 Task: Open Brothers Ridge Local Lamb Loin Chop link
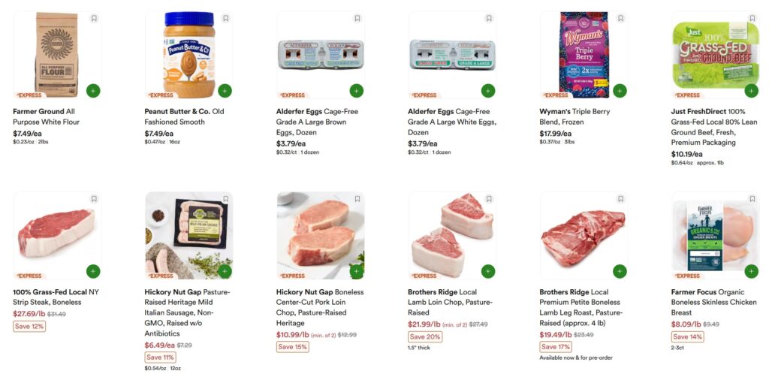pyautogui.click(x=451, y=302)
